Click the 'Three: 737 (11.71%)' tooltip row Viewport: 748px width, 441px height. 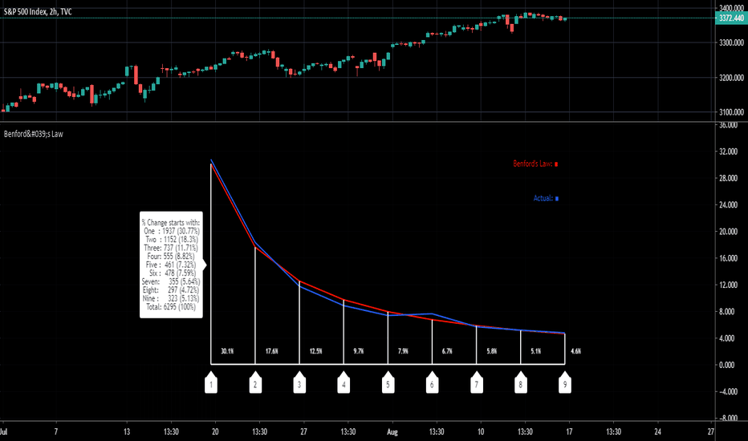[x=171, y=248]
